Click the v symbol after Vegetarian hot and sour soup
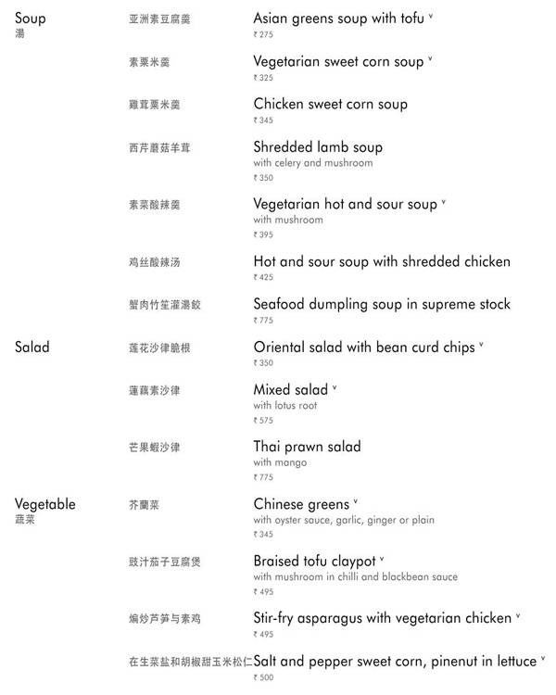The width and height of the screenshot is (556, 695). [444, 203]
